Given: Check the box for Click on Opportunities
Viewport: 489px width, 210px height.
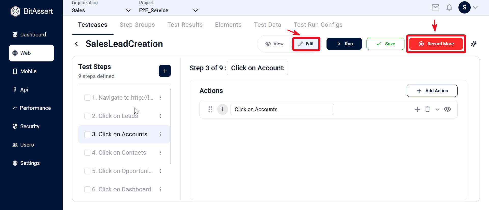Looking at the screenshot, I should coord(87,171).
